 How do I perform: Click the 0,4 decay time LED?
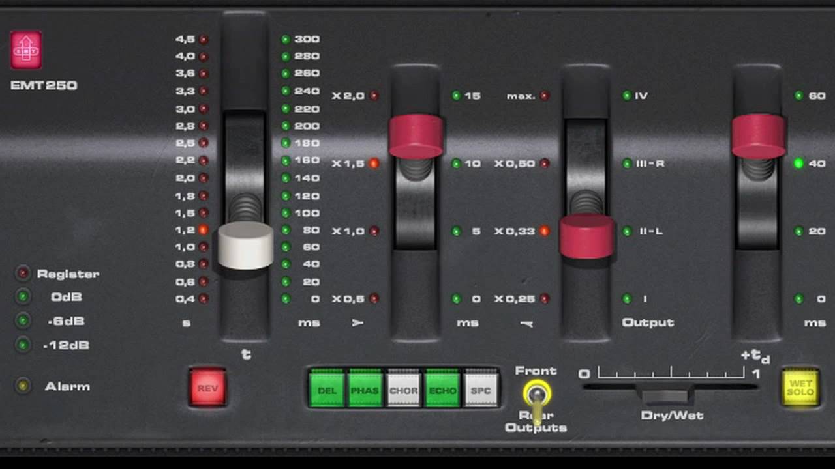click(204, 298)
